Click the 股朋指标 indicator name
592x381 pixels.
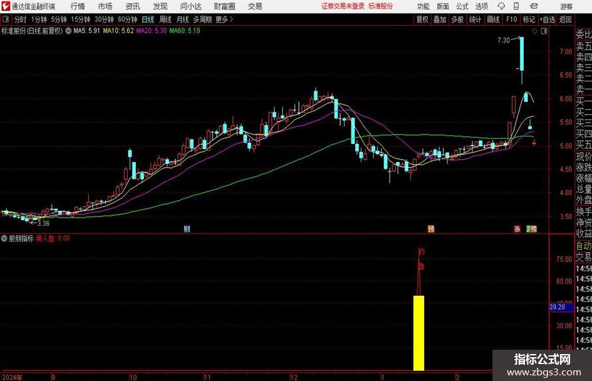click(x=21, y=238)
